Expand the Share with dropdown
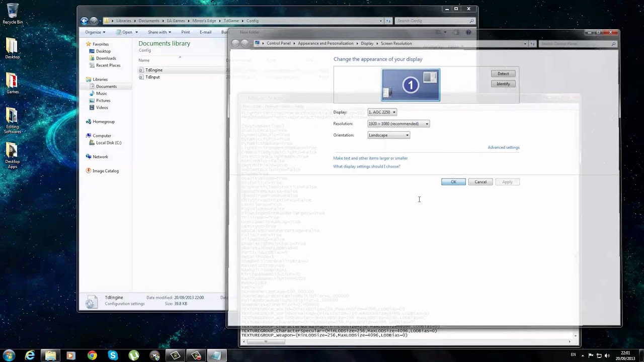 [159, 32]
